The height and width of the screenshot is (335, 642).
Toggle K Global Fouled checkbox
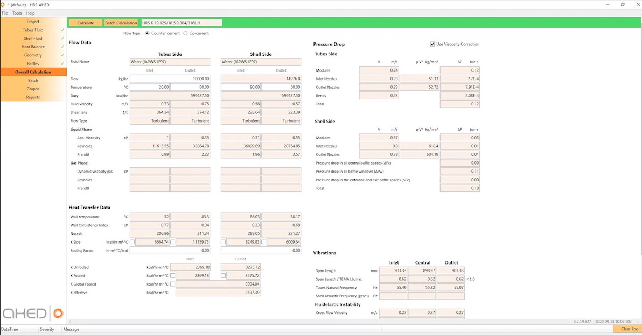(173, 284)
